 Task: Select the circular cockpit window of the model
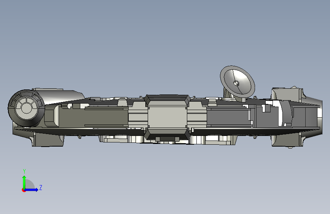tap(26, 108)
